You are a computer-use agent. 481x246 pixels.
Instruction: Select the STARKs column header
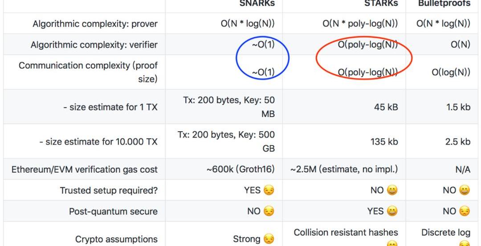pyautogui.click(x=381, y=3)
